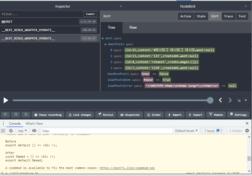
Task: Open the console sidebar panel icon
Action: coord(3,131)
